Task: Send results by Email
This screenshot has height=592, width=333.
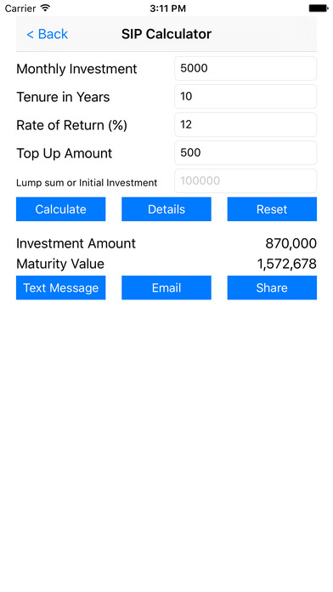Action: point(166,287)
